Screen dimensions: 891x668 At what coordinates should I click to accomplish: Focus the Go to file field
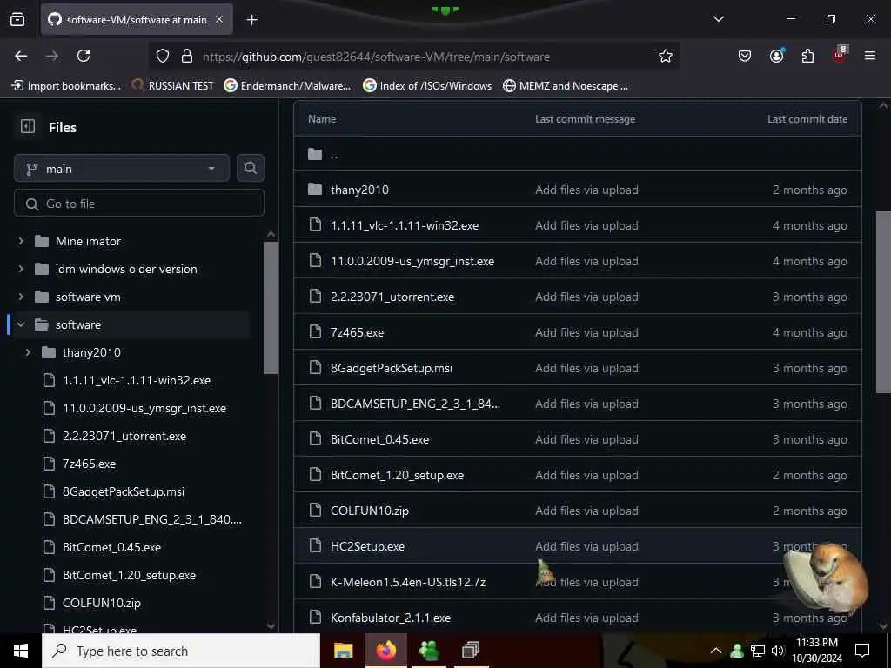(x=139, y=204)
